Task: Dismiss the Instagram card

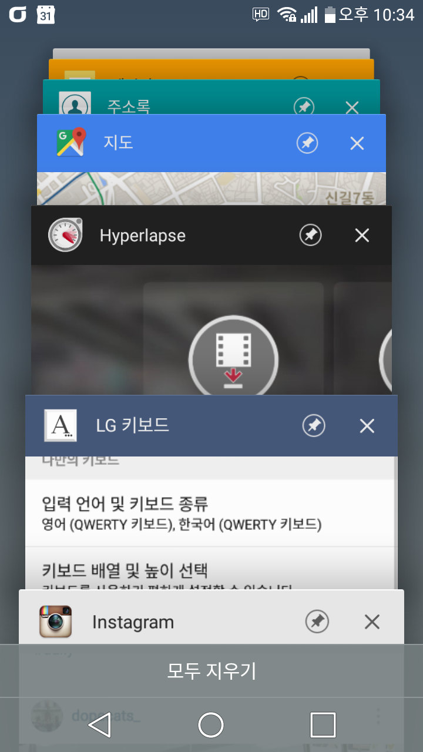Action: (x=372, y=622)
